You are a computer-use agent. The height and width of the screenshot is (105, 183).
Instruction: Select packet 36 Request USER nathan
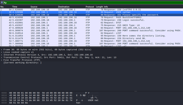(x=91, y=12)
